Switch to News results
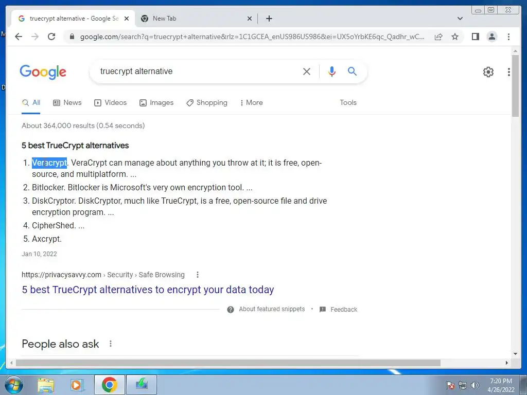This screenshot has width=527, height=395. click(x=67, y=103)
